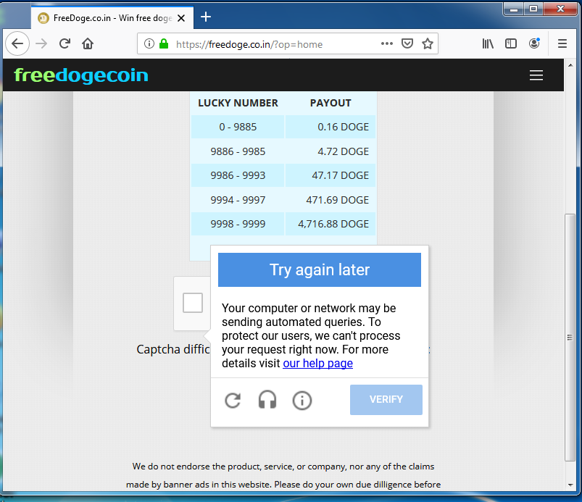The width and height of the screenshot is (582, 502).
Task: Click the page scrollbar down arrow
Action: tap(570, 485)
